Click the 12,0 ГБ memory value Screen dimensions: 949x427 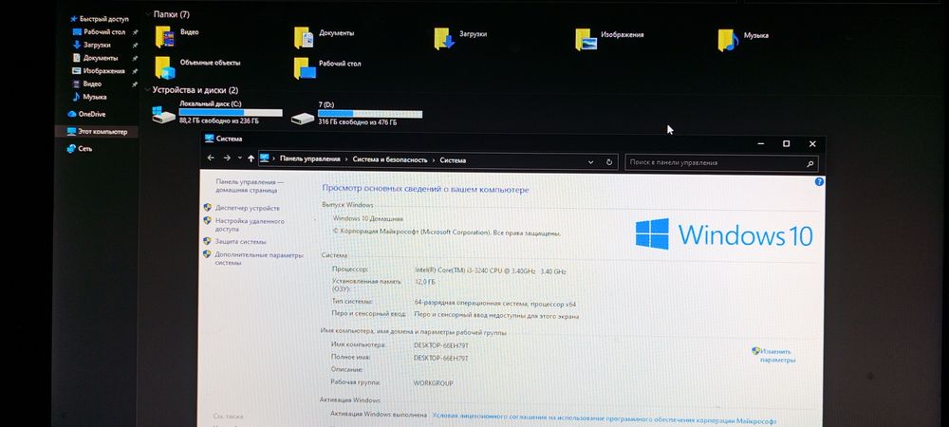[425, 282]
